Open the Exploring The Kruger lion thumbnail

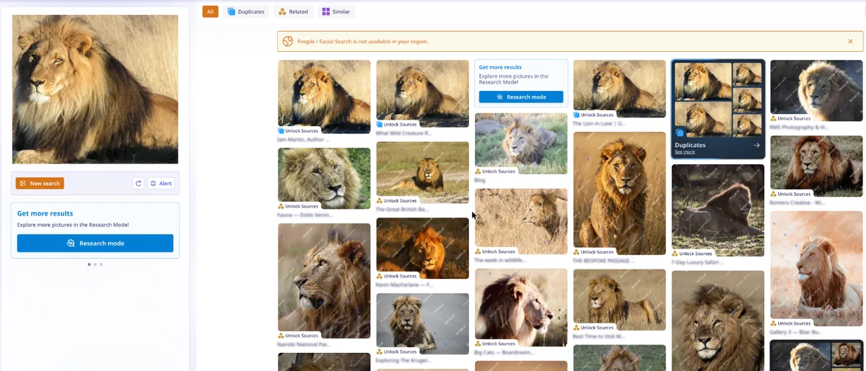pos(422,323)
